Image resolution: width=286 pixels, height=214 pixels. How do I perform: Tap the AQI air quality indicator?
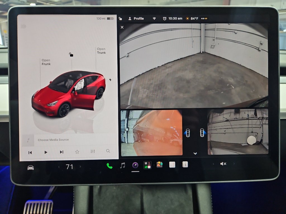(204, 18)
